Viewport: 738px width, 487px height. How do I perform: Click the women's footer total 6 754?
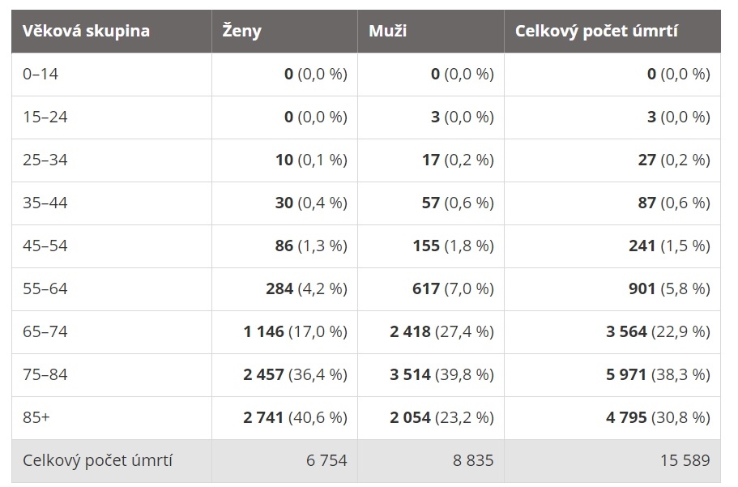click(x=326, y=460)
